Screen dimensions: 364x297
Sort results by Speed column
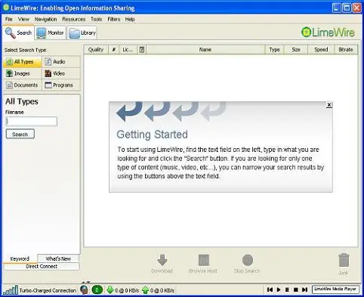pyautogui.click(x=321, y=50)
